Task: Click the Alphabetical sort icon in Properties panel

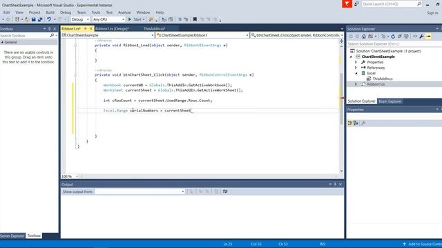Action: [x=356, y=123]
